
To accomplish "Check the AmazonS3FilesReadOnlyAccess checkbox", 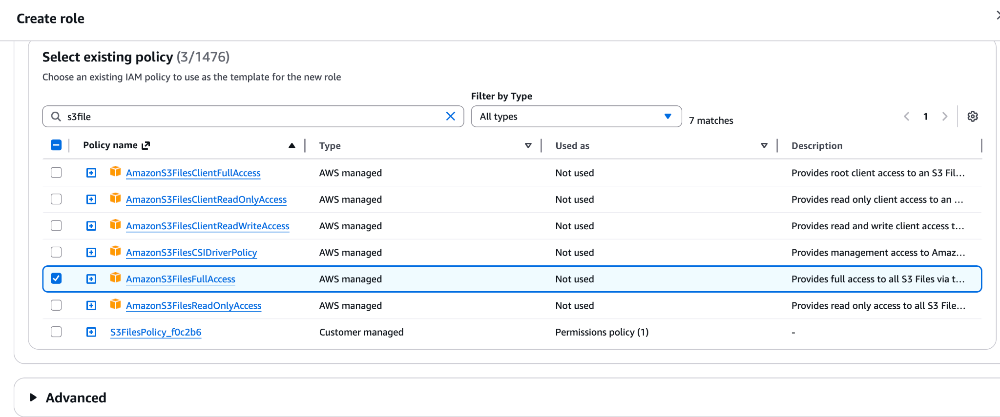I will point(56,305).
